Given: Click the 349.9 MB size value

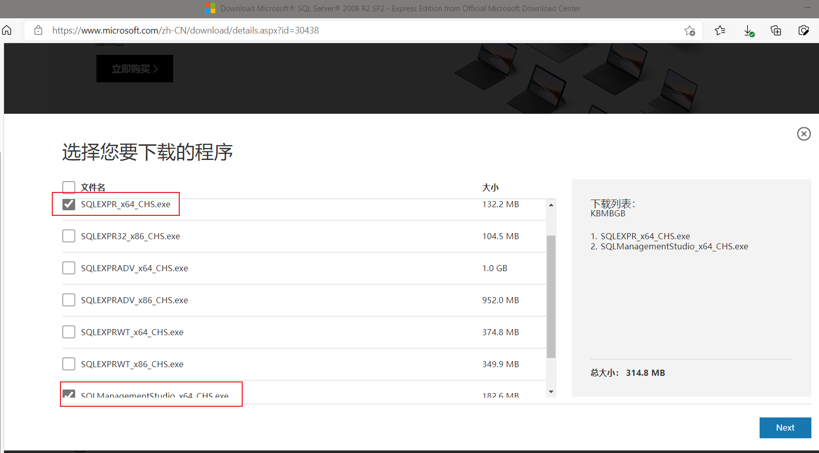Looking at the screenshot, I should pos(501,364).
